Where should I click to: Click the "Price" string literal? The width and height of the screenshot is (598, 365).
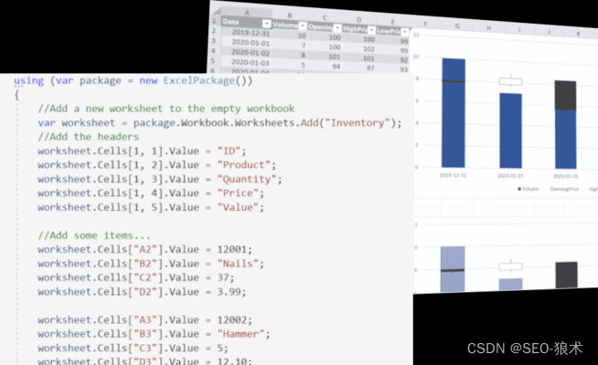(238, 193)
